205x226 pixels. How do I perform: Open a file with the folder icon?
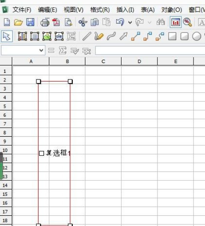pyautogui.click(x=18, y=22)
